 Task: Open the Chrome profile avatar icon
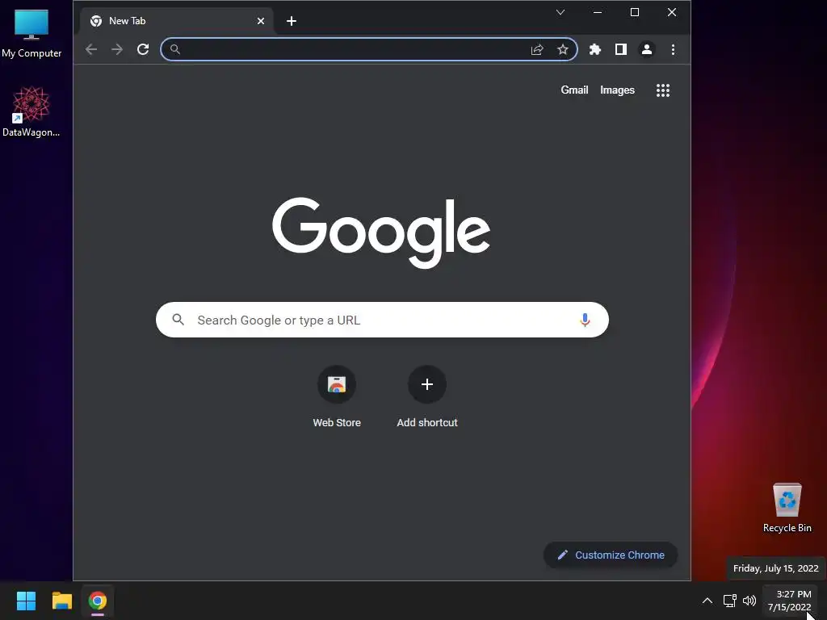coord(647,49)
